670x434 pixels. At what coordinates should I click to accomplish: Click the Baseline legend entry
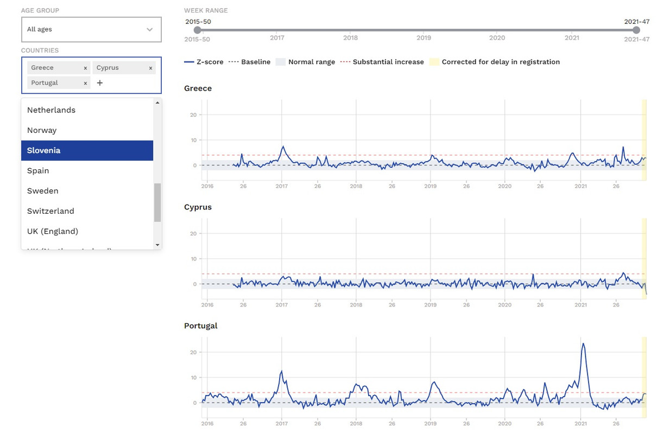pyautogui.click(x=249, y=62)
